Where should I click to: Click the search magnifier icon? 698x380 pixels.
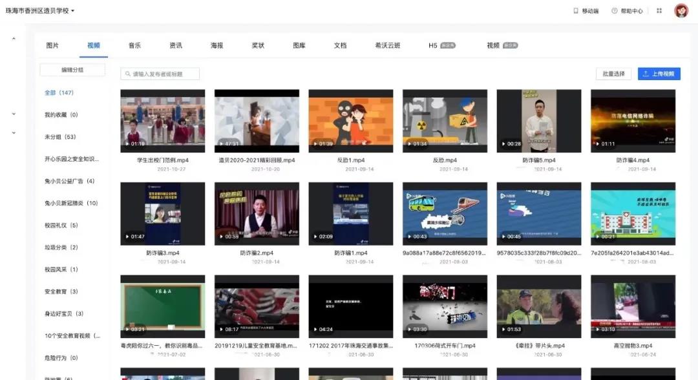127,74
